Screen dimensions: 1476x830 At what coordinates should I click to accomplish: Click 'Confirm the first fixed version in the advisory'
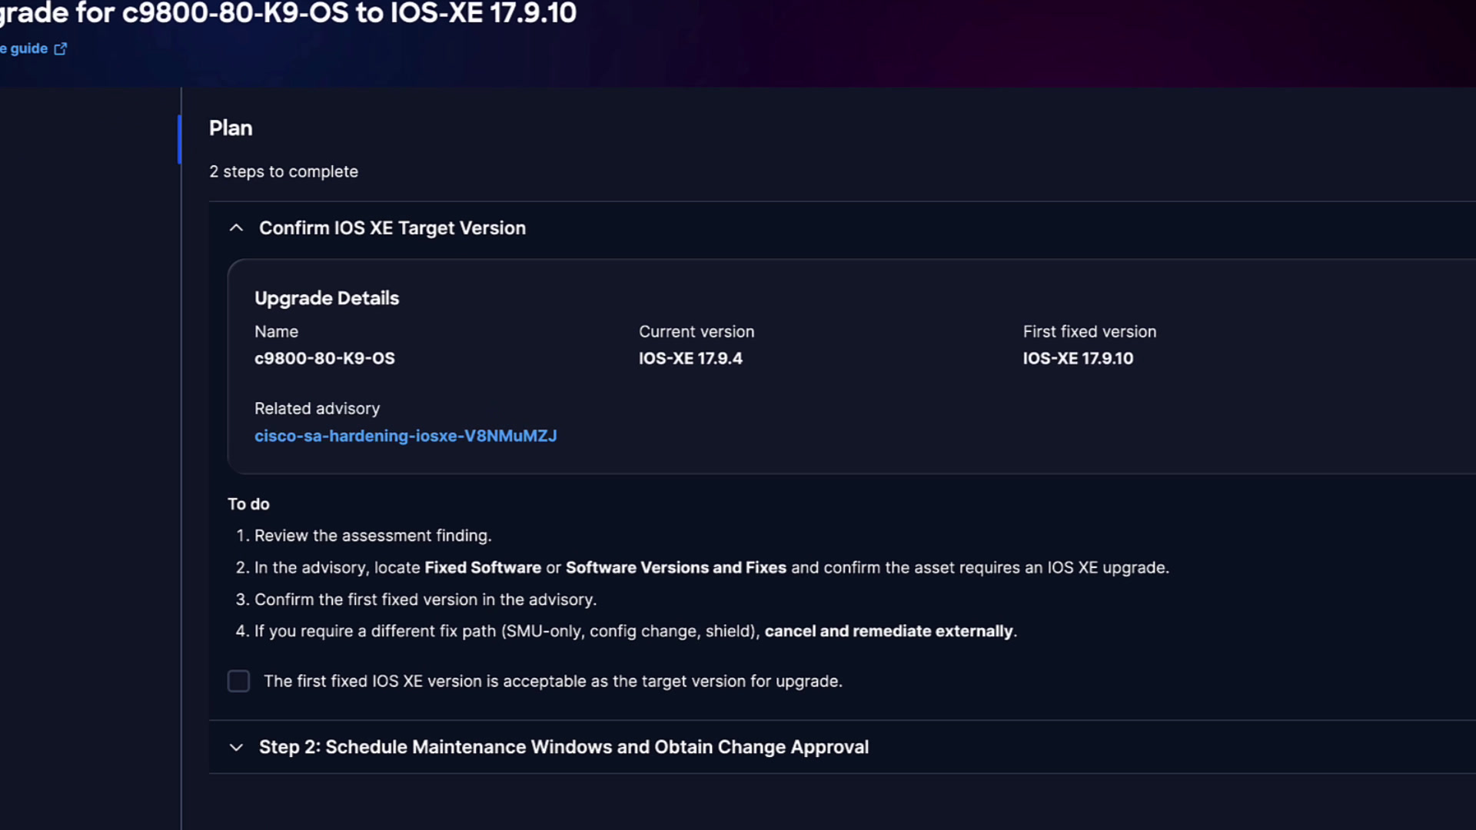425,599
